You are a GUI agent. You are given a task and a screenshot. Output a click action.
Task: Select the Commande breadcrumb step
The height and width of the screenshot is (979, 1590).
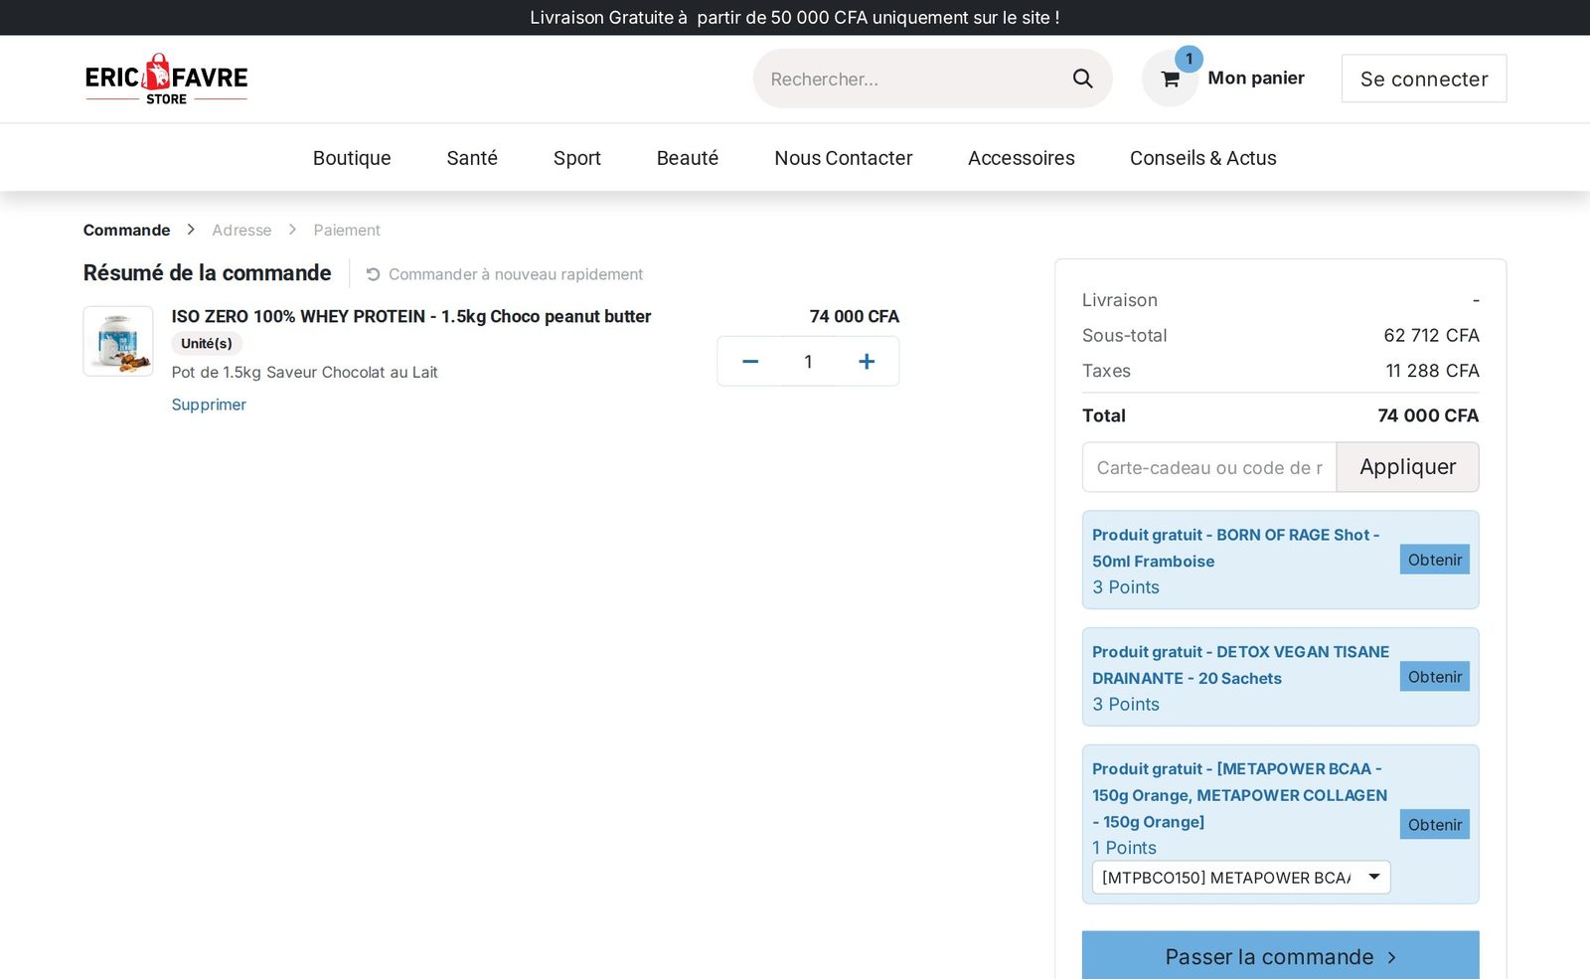[x=126, y=230]
